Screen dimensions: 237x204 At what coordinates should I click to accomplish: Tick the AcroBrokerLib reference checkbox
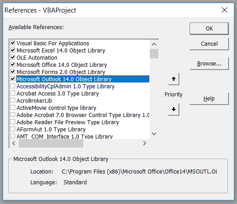pyautogui.click(x=13, y=100)
